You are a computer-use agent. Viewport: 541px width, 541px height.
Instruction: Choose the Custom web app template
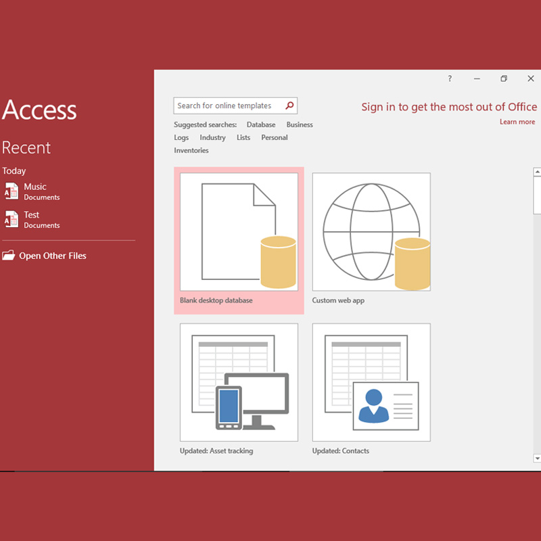[371, 232]
